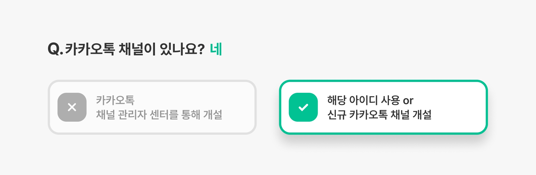Click the green checkmark icon
This screenshot has height=175, width=536.
click(303, 107)
